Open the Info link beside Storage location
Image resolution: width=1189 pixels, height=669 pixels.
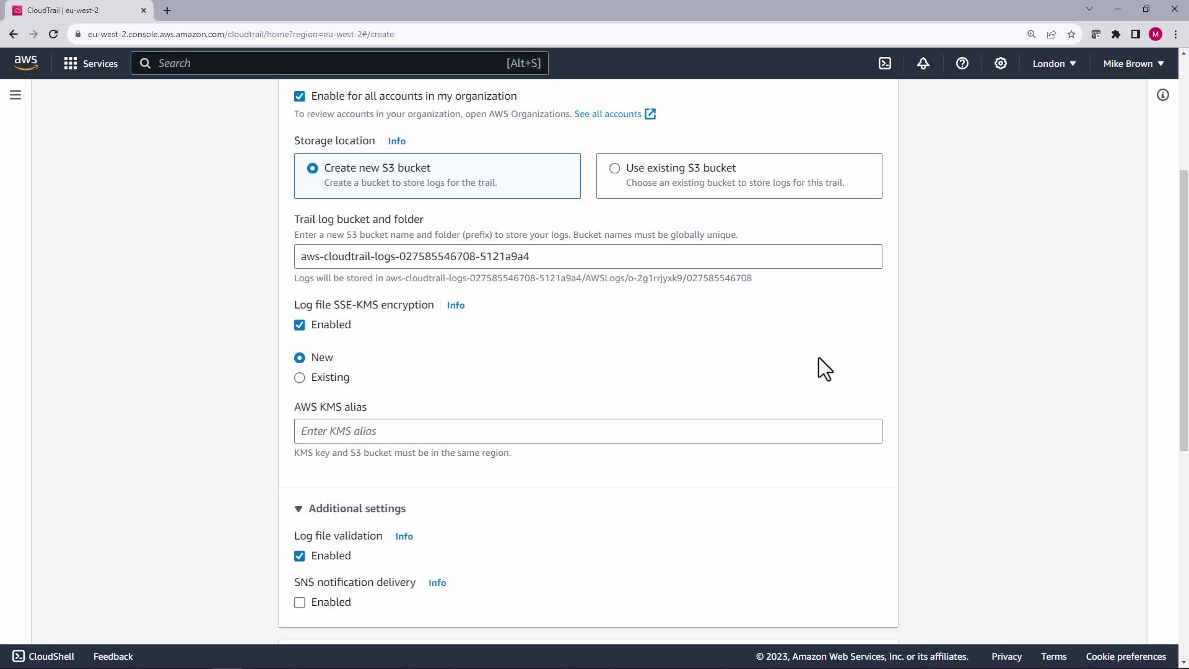coord(396,141)
